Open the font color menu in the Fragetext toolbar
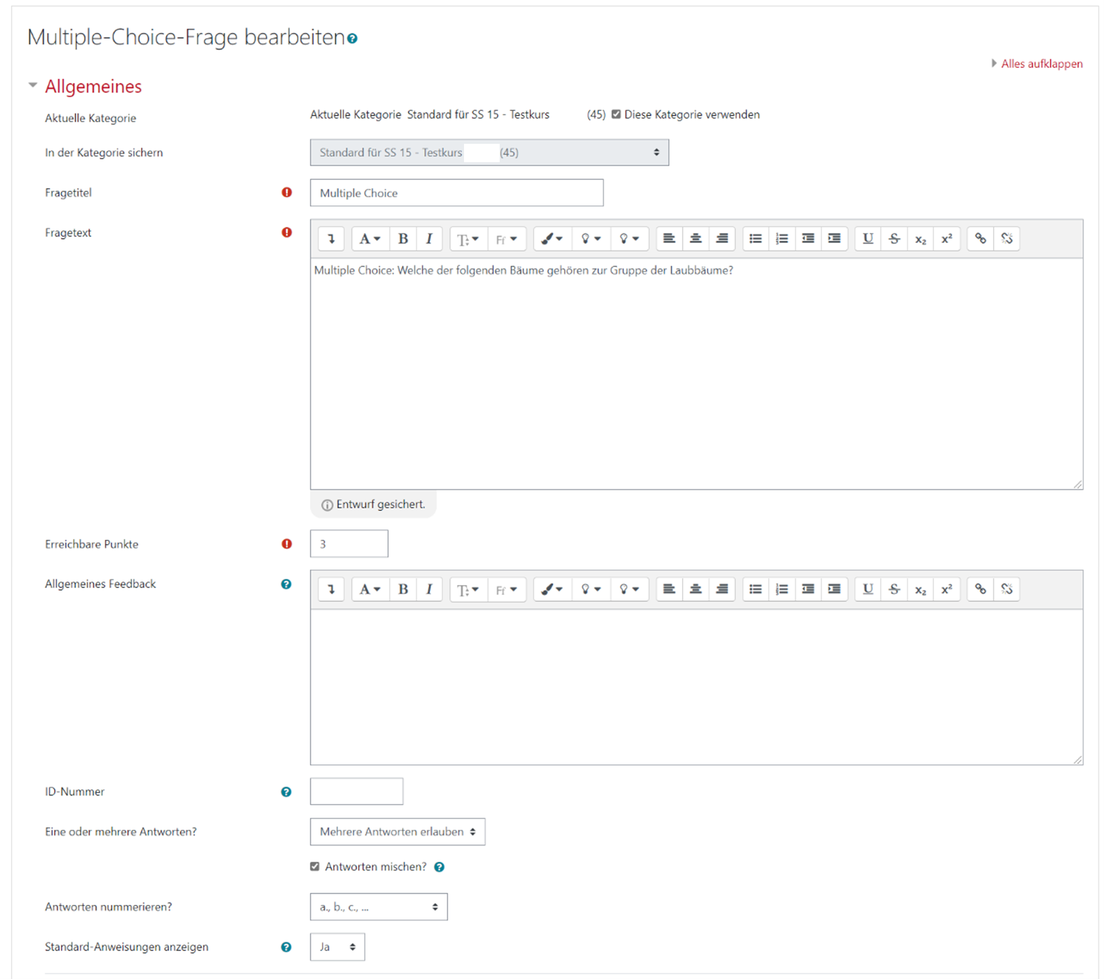This screenshot has height=979, width=1104. (x=552, y=239)
